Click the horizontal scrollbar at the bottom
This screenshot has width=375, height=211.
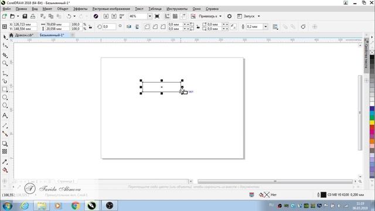coord(275,181)
